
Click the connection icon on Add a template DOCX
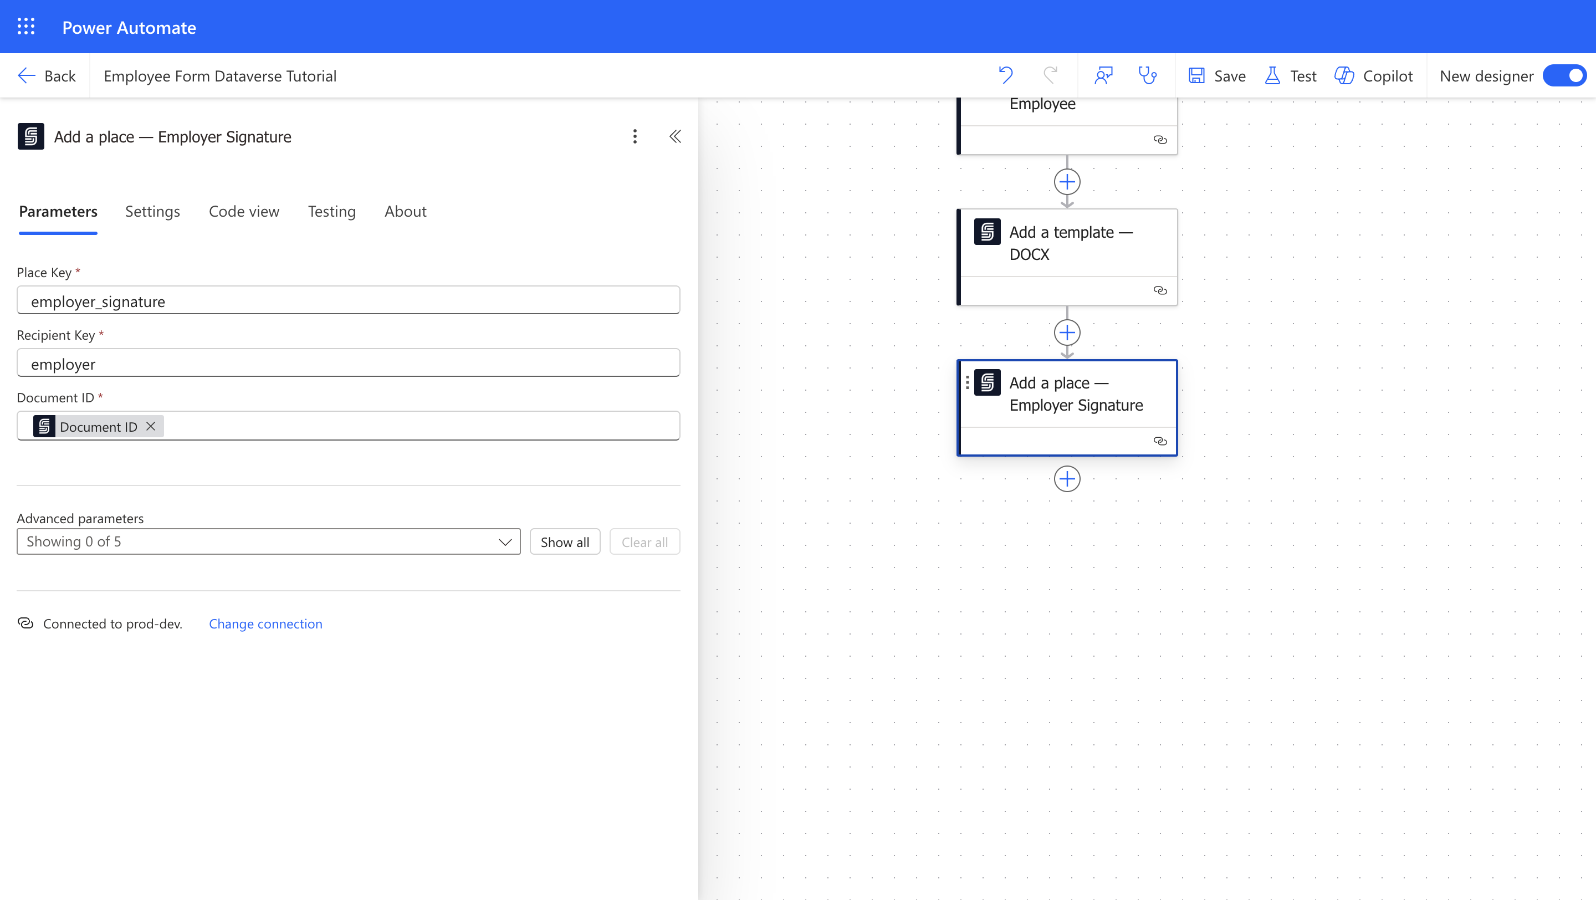tap(1160, 290)
